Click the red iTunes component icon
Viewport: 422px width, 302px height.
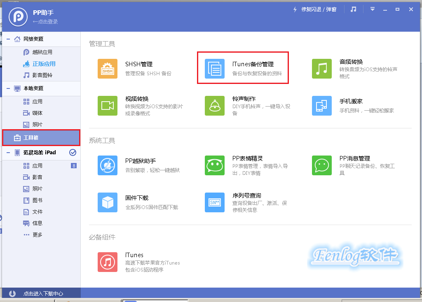pyautogui.click(x=108, y=262)
